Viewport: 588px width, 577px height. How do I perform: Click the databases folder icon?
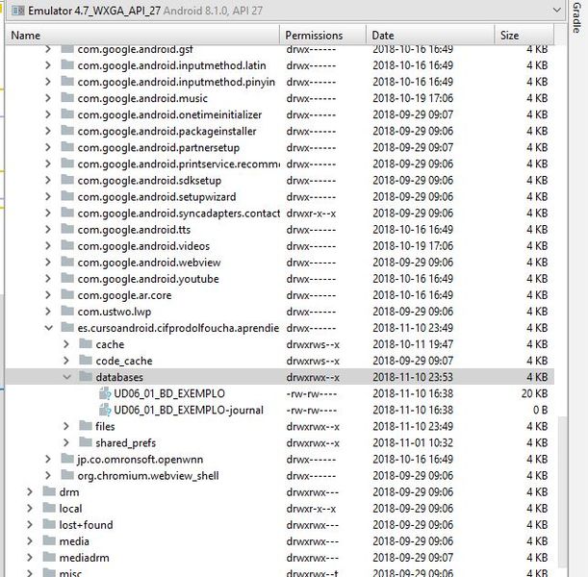click(x=86, y=376)
